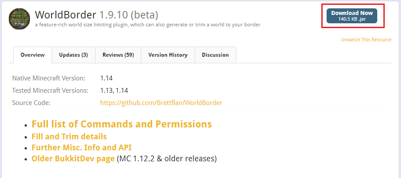Switch to the Overview tab
401x178 pixels.
(x=33, y=55)
